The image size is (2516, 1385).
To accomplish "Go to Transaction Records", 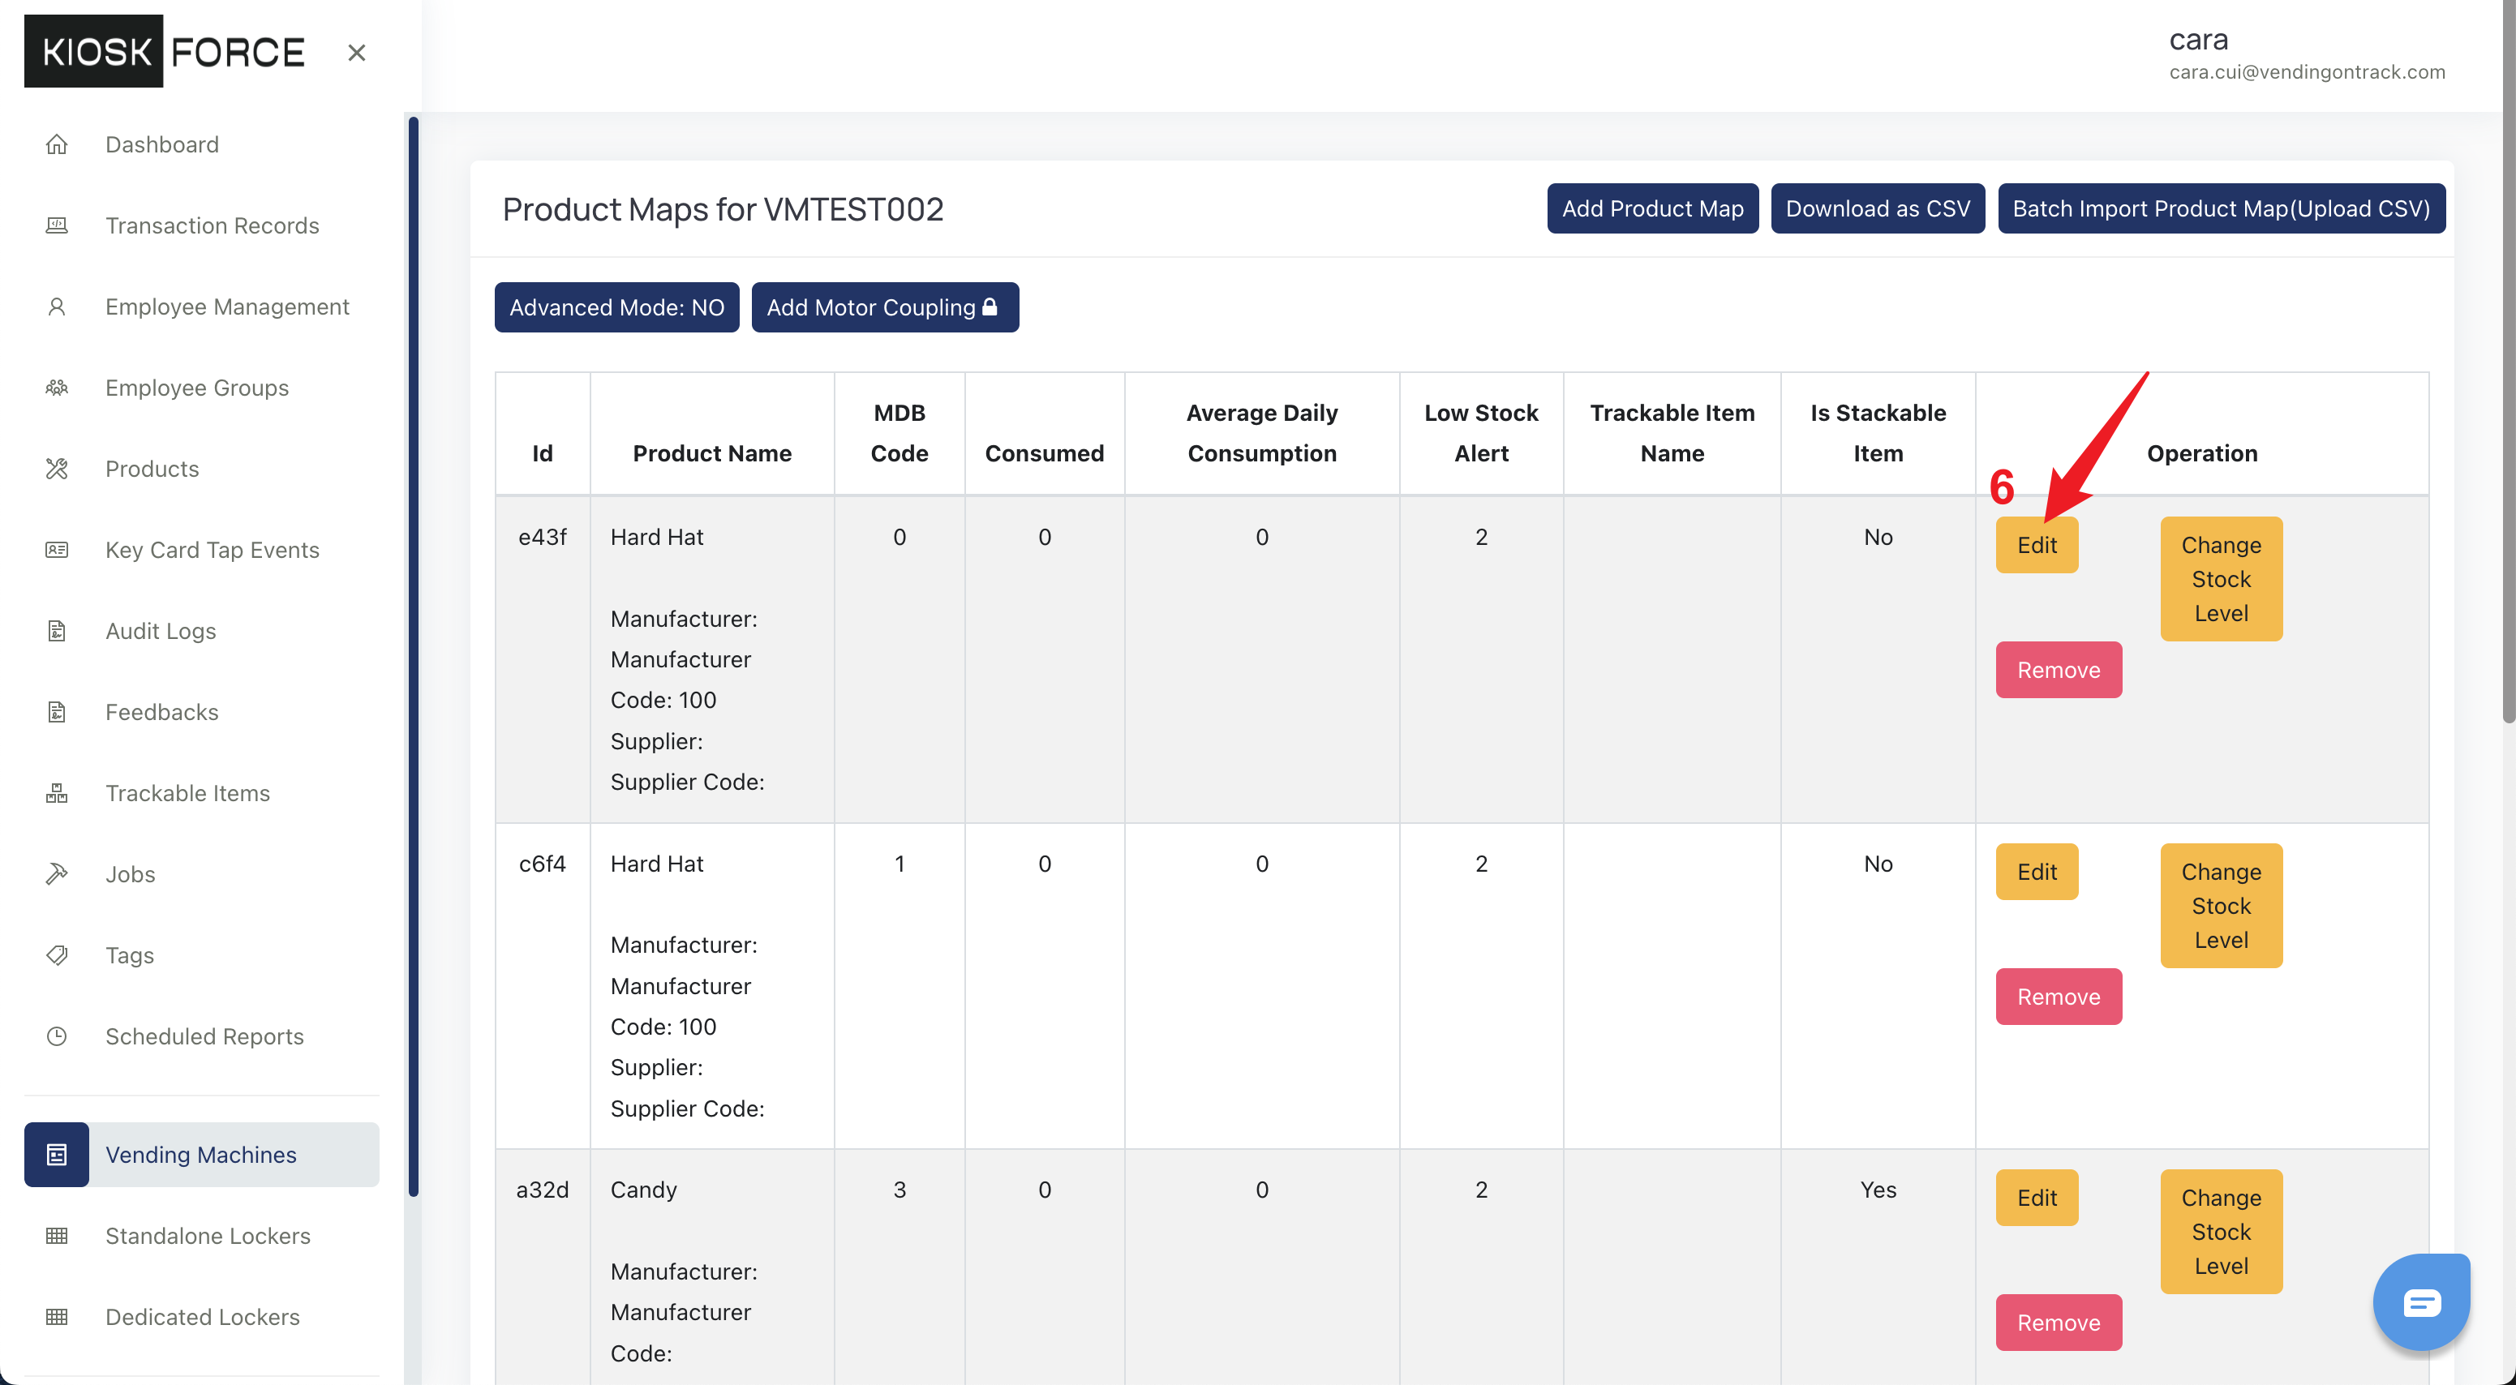I will [212, 225].
